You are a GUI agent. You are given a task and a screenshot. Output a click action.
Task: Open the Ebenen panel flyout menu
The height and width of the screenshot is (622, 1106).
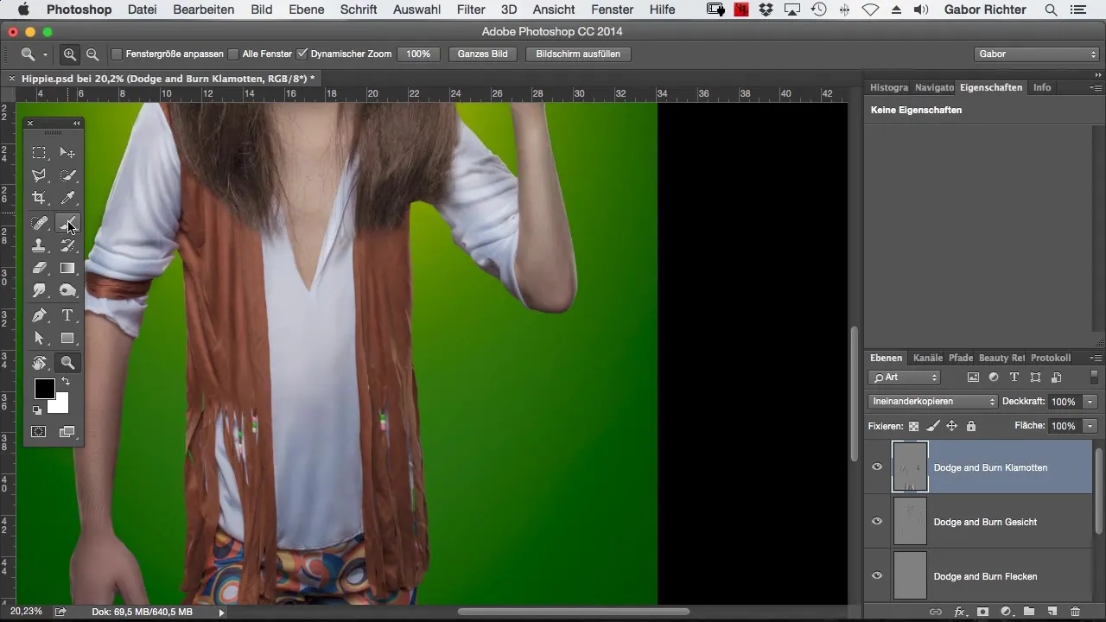coord(1096,358)
